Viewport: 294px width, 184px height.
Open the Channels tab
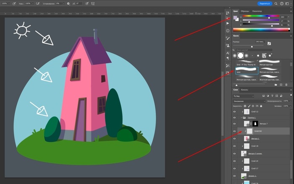(244, 90)
